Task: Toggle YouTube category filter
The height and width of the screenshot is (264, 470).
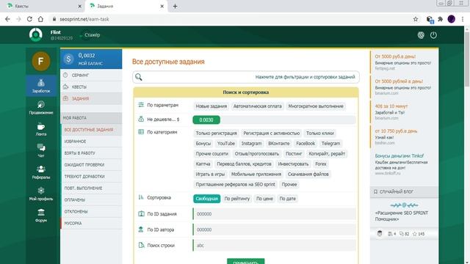Action: [x=226, y=144]
